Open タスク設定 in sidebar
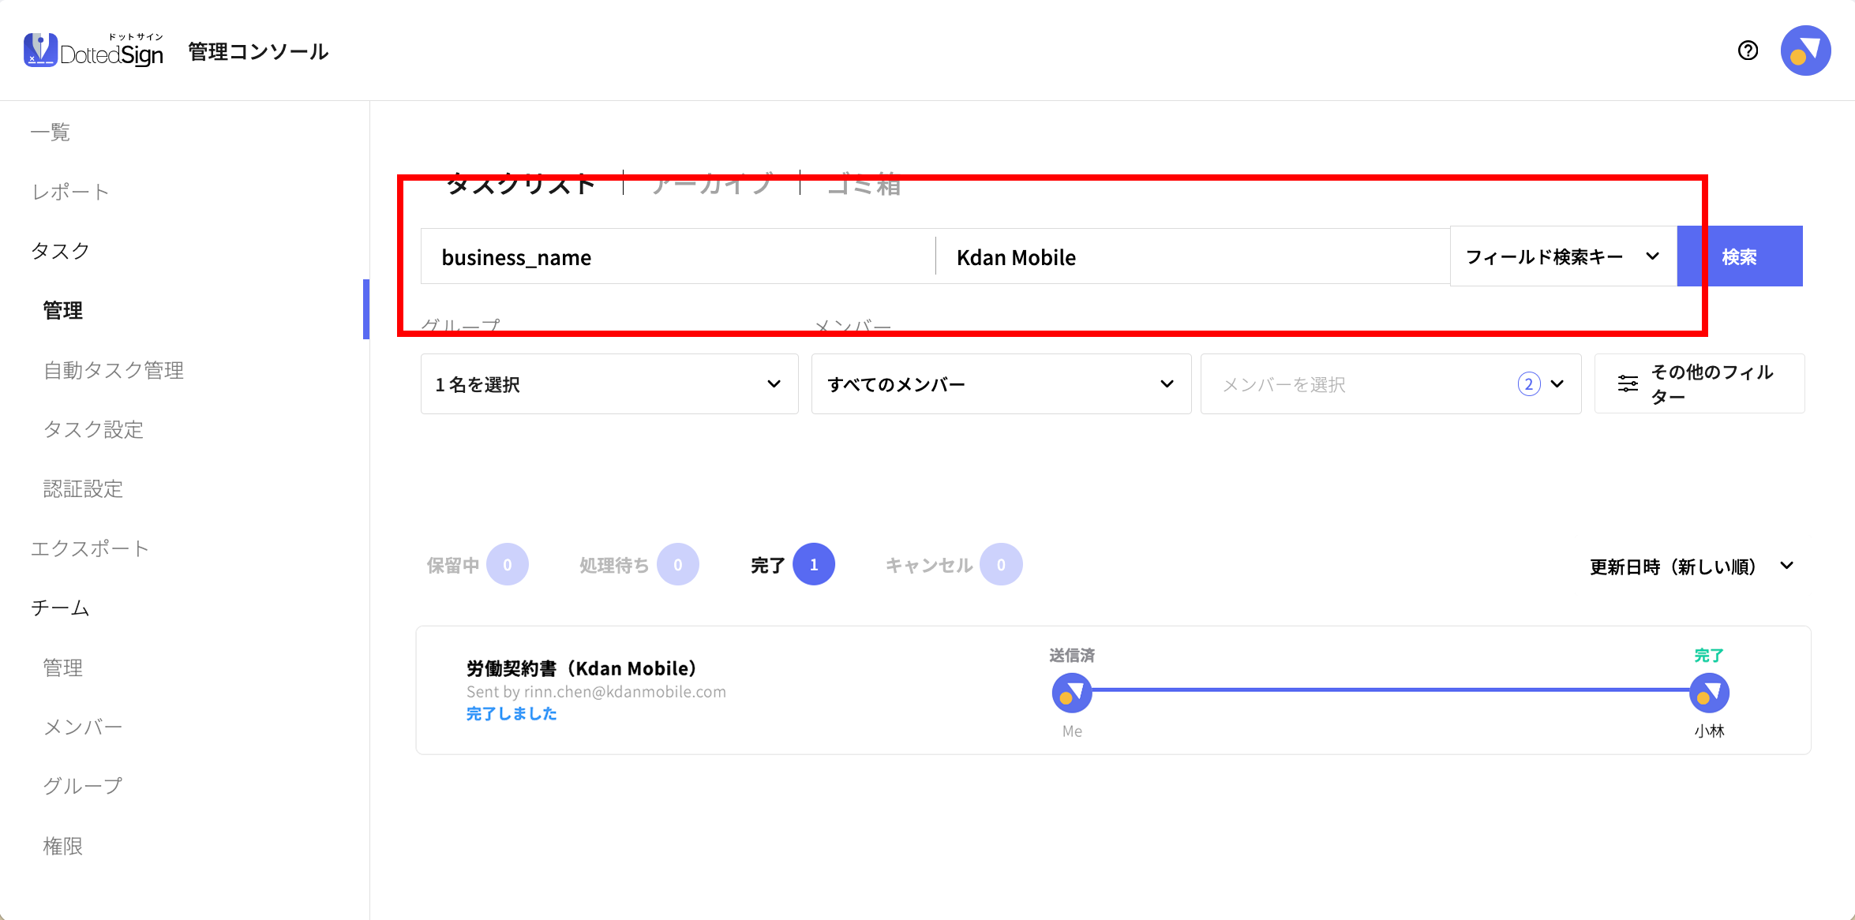Screen dimensions: 1855x920 point(93,429)
